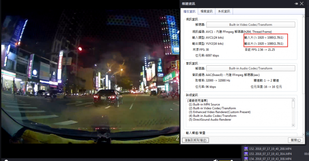Click the audio codec line 'AAC(0xaac0) - 內建 FFmpeg 解碼器(aac)'
Viewport: 309px width, 161px height.
point(226,75)
